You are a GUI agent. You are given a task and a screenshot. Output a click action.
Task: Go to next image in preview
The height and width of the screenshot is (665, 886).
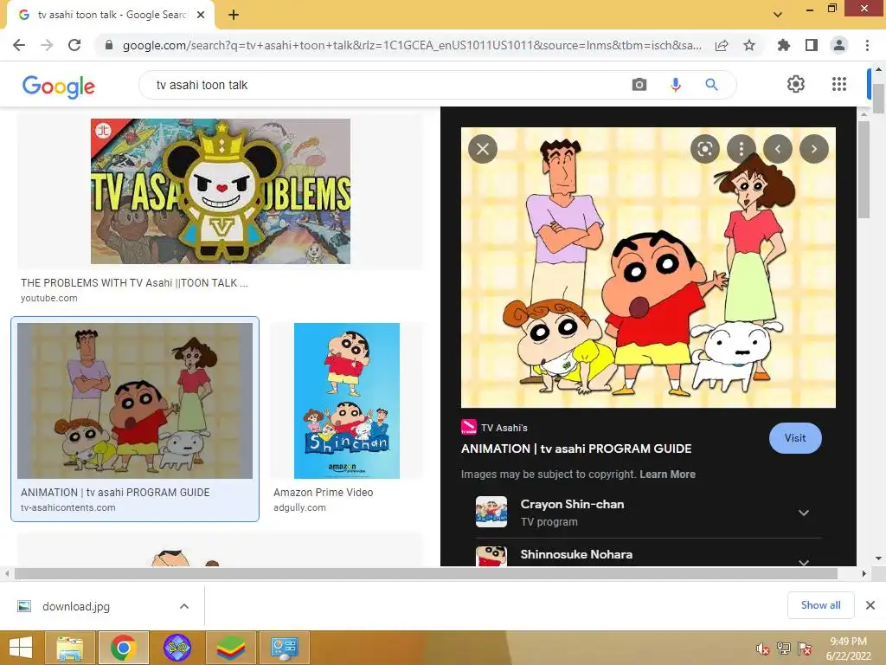pyautogui.click(x=813, y=149)
